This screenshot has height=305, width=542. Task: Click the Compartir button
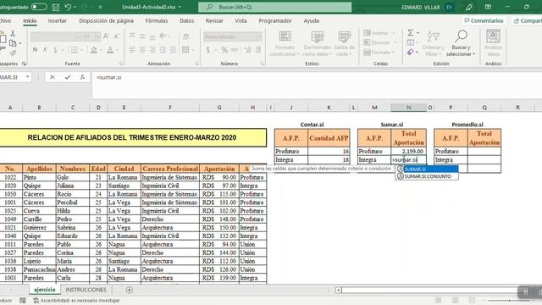click(528, 20)
